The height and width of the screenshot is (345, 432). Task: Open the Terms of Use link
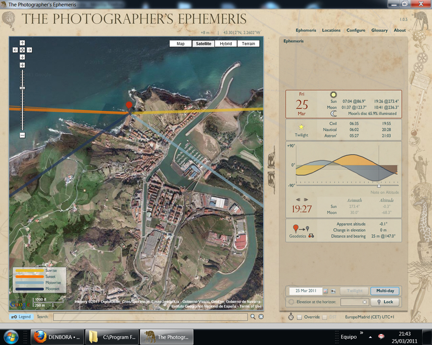(251, 306)
